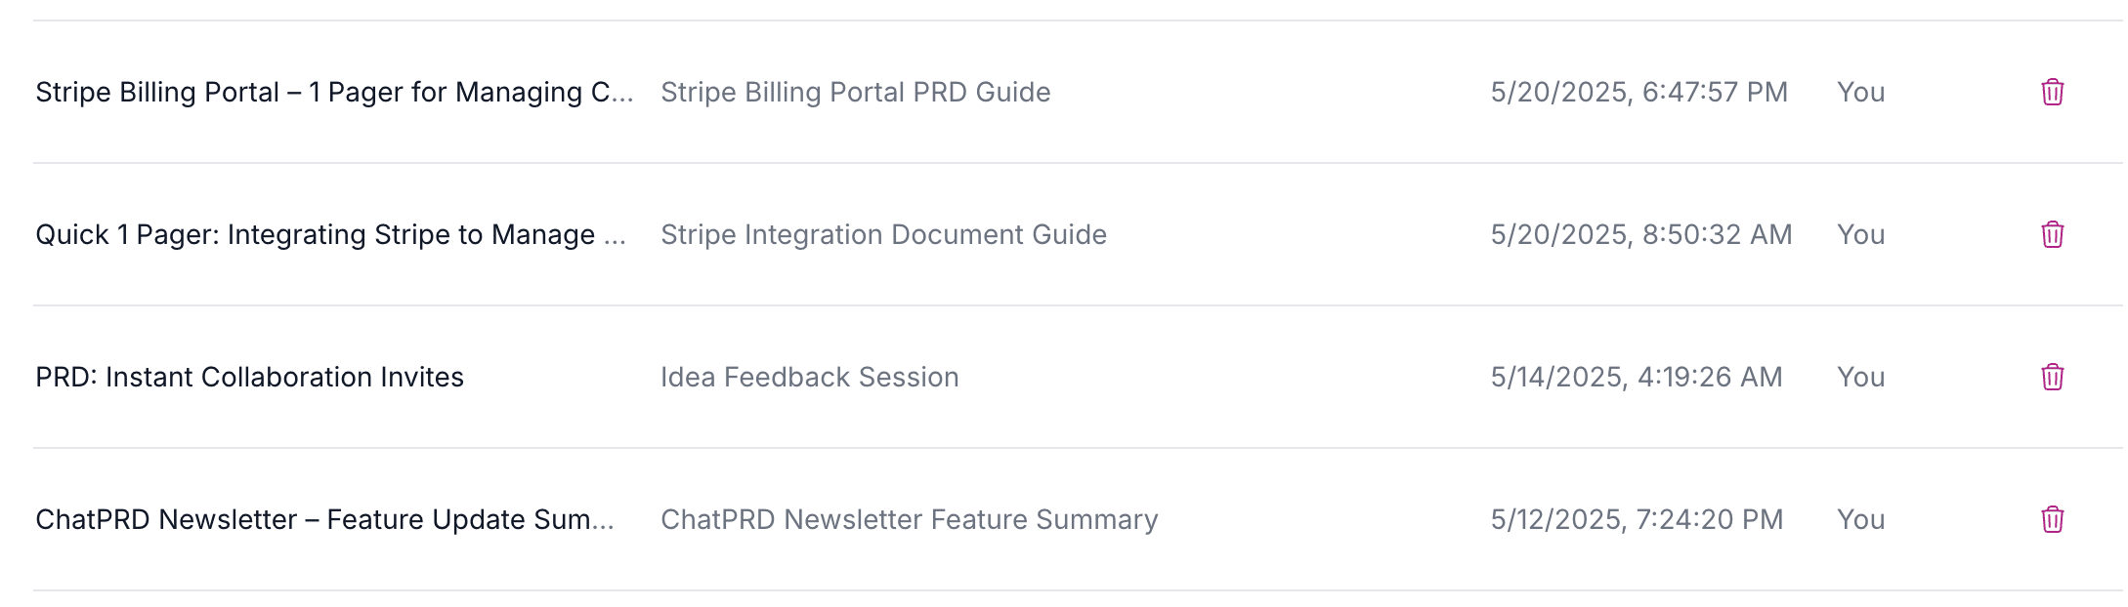Open Stripe Billing Portal PRD Guide chat

(x=856, y=92)
